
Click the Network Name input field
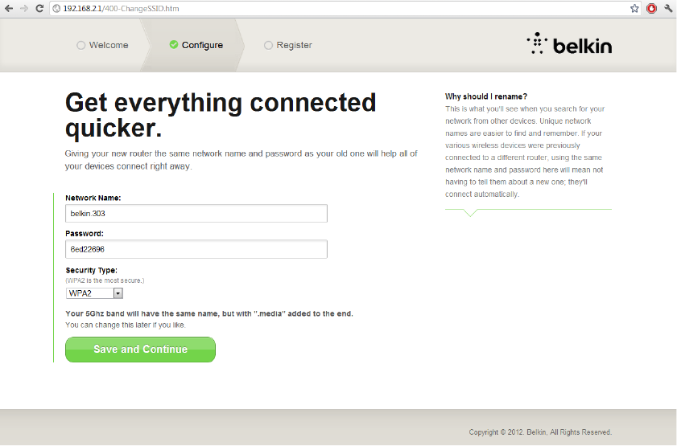coord(196,214)
